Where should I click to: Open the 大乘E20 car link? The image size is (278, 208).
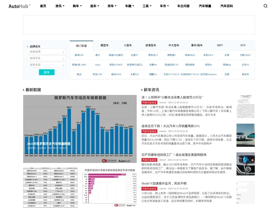point(134,74)
